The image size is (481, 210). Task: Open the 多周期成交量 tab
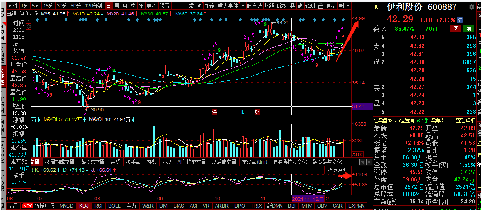pos(60,161)
